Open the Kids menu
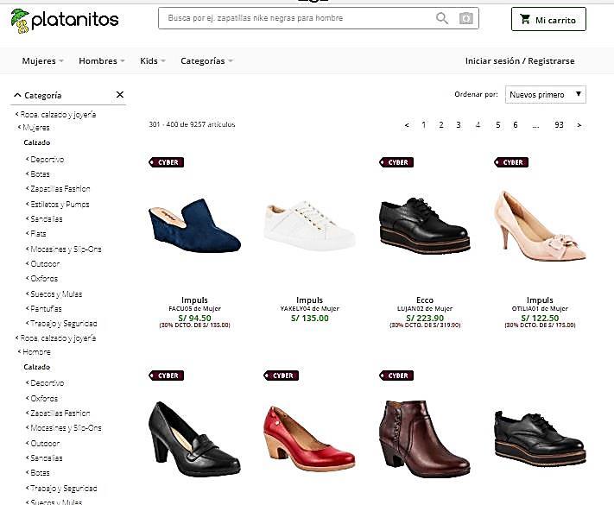This screenshot has height=505, width=614. tap(153, 61)
